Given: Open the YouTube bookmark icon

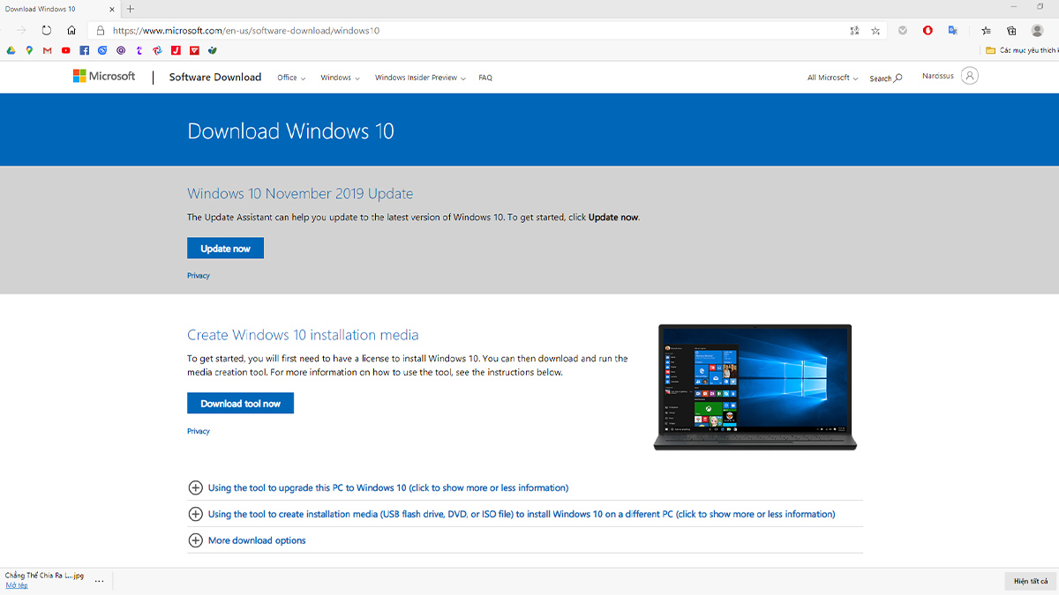Looking at the screenshot, I should click(x=66, y=50).
